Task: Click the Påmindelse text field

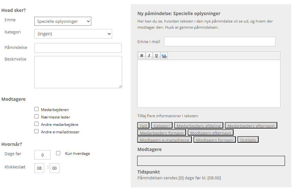Action: click(x=78, y=48)
